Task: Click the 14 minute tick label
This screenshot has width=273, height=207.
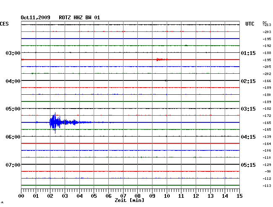Action: [x=225, y=196]
